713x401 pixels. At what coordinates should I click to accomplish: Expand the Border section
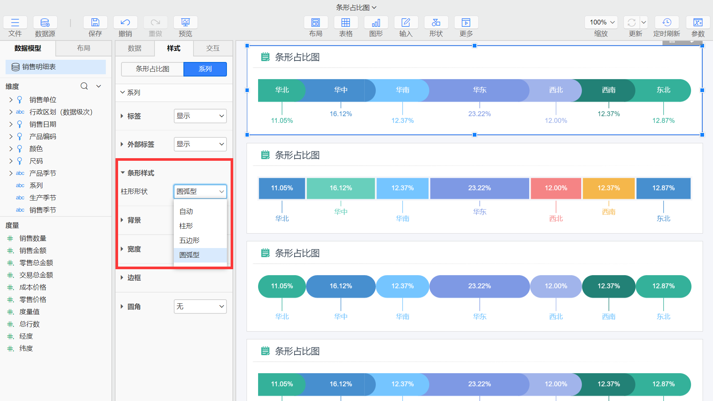pyautogui.click(x=134, y=278)
